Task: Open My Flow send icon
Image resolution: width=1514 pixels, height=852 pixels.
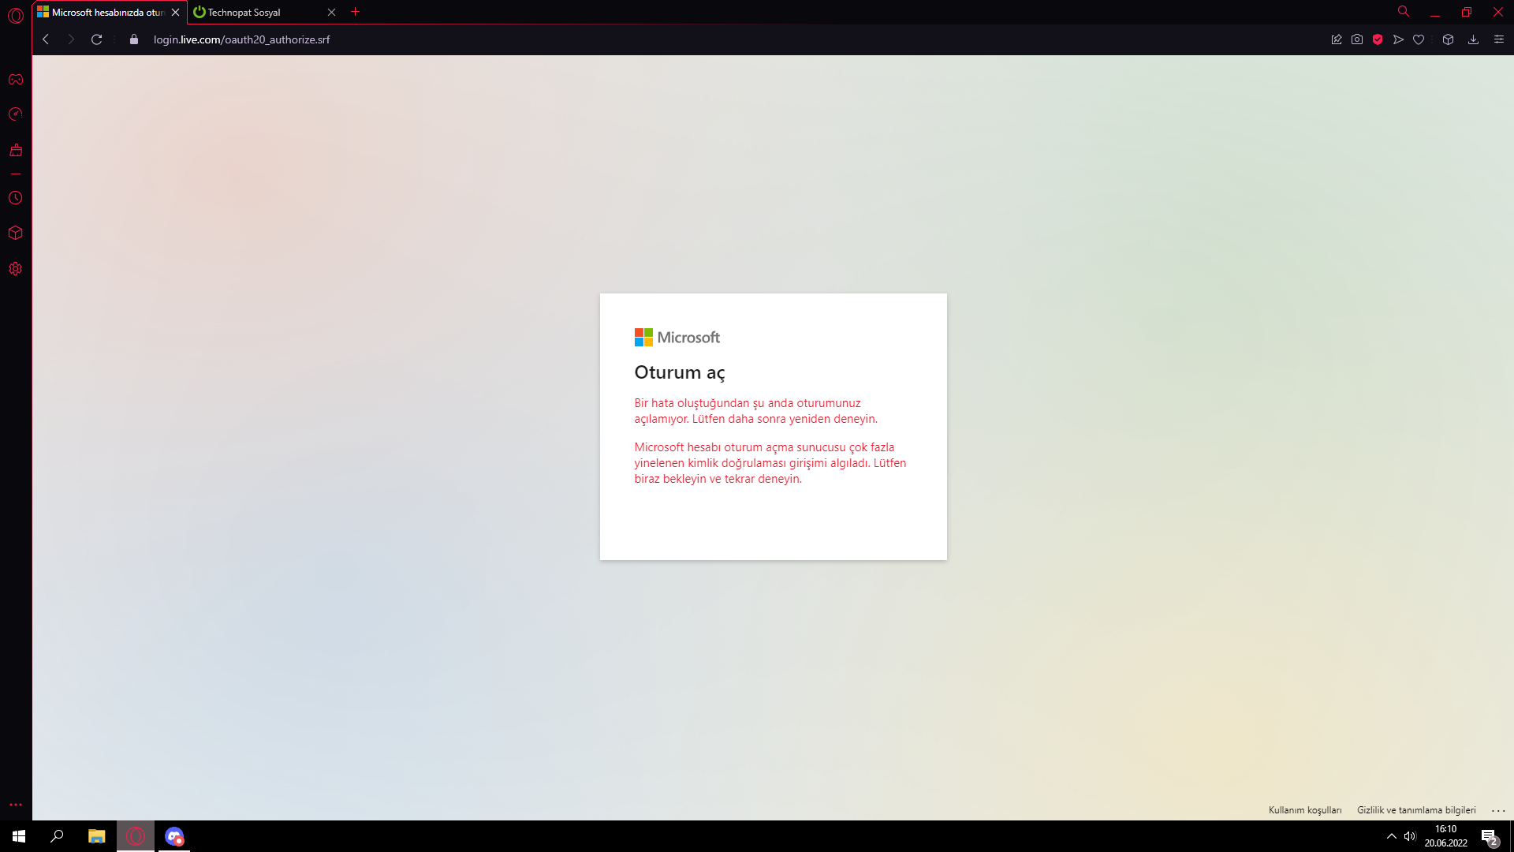Action: (x=1398, y=39)
